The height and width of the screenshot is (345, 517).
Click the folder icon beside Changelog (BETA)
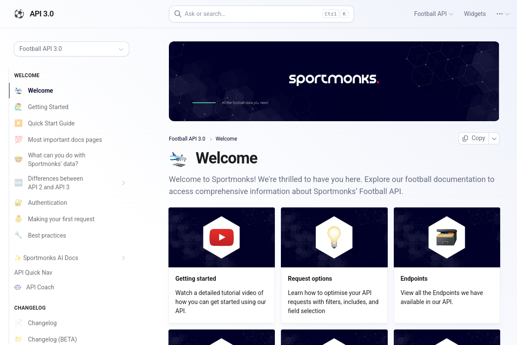point(18,339)
